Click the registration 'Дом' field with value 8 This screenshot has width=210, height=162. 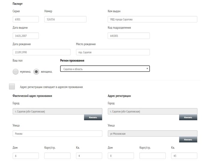[x=121, y=156]
